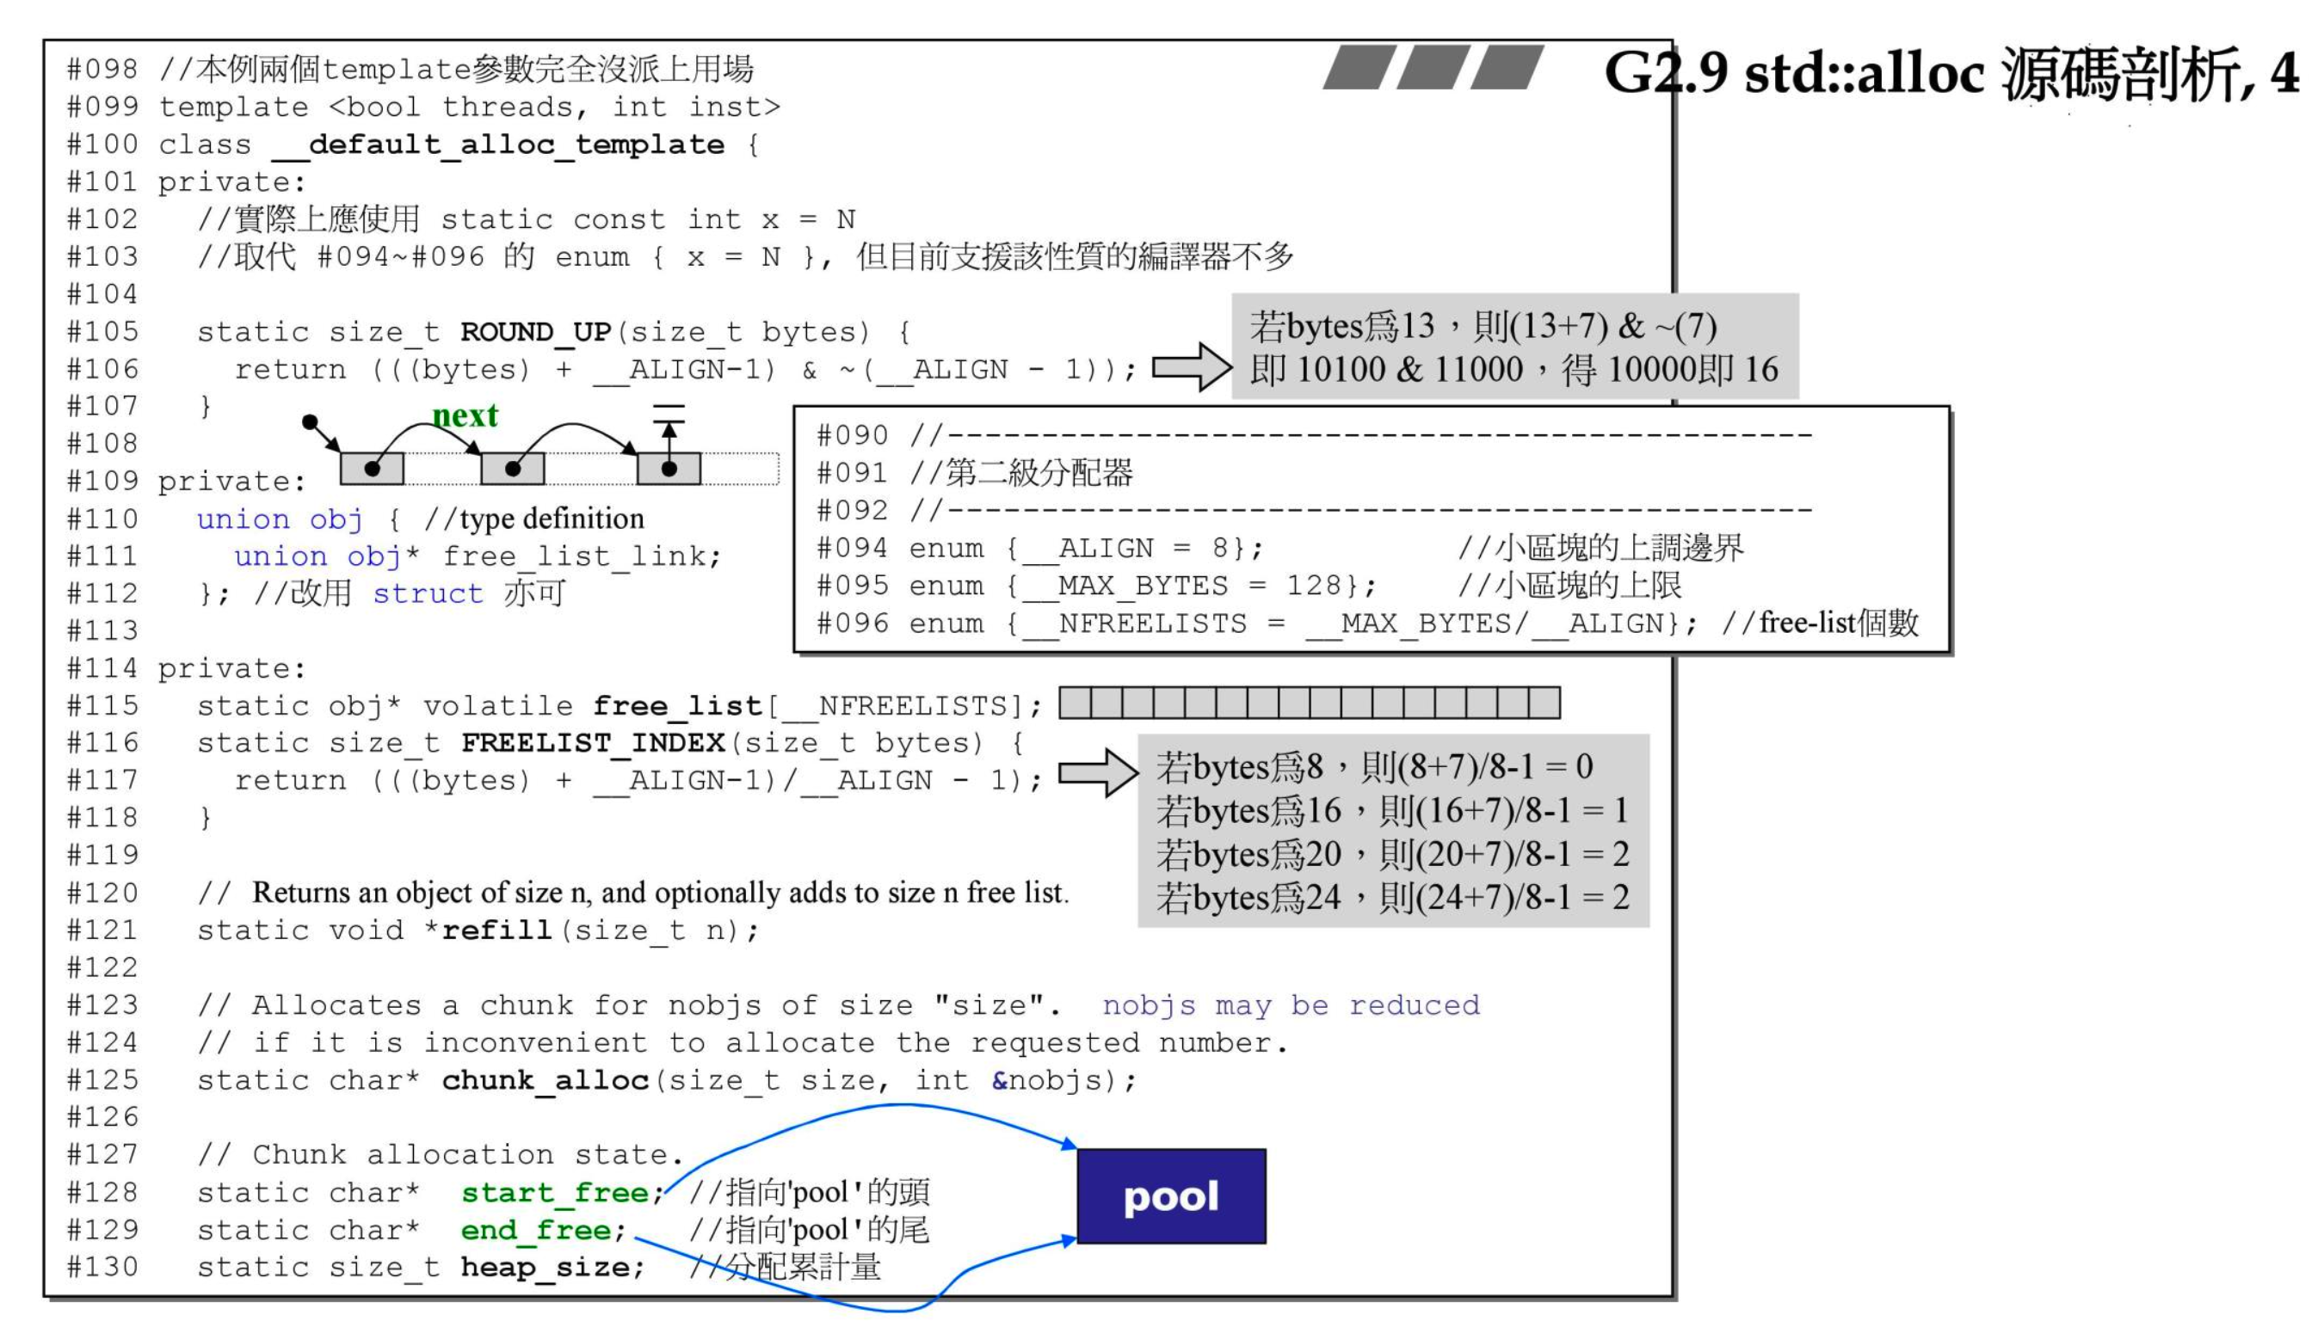Click the arrow next to ROUND_UP return line
2318x1333 pixels.
coord(1191,367)
